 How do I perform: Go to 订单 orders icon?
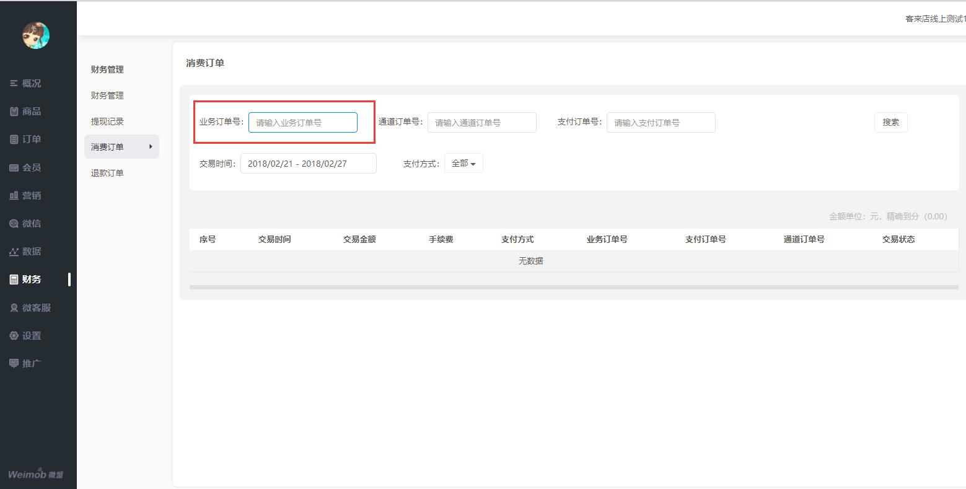click(14, 139)
